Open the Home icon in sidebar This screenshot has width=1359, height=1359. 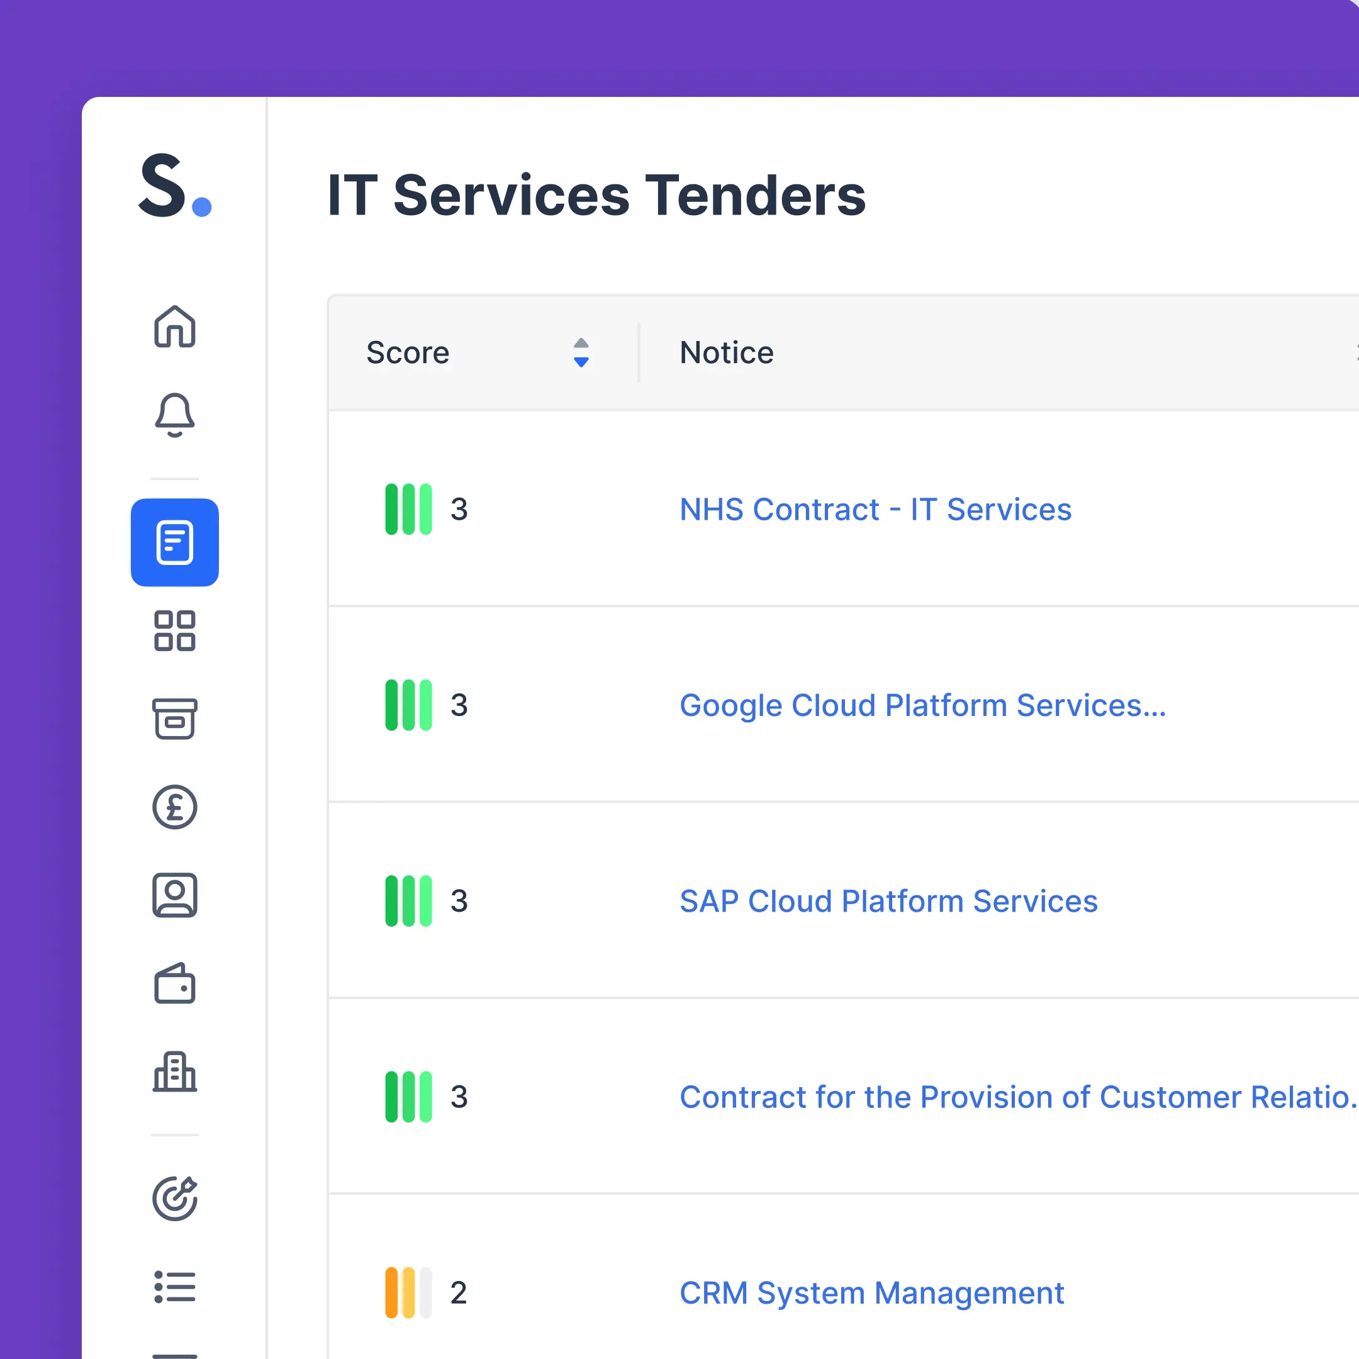pos(174,327)
